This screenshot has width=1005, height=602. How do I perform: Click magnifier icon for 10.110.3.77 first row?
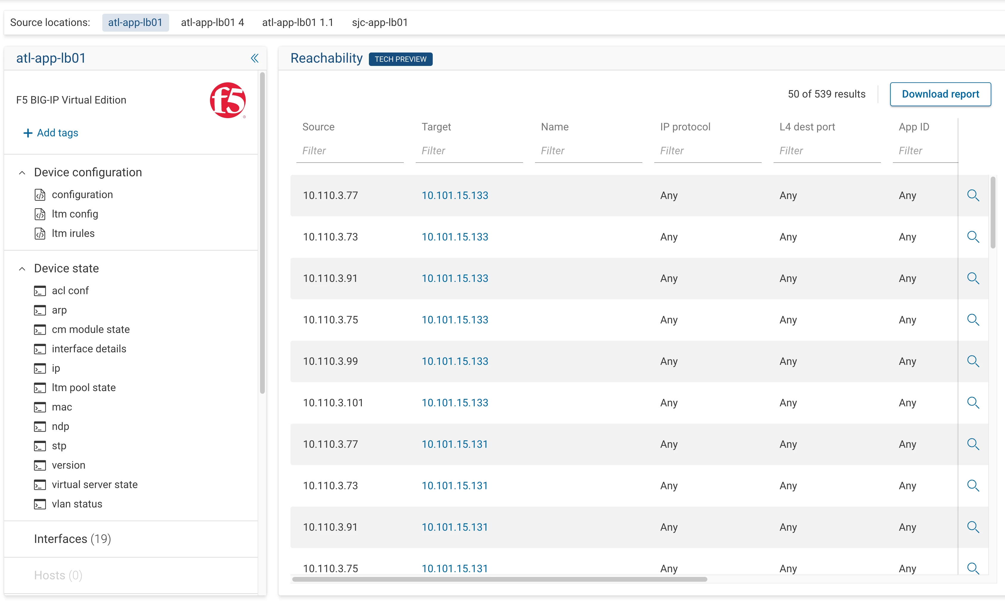point(972,195)
